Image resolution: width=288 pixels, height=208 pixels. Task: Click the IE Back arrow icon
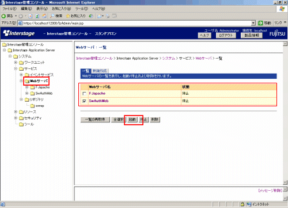(x=3, y=16)
